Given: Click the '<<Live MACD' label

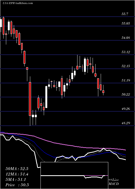Looking at the screenshot, I should pos(114,182).
